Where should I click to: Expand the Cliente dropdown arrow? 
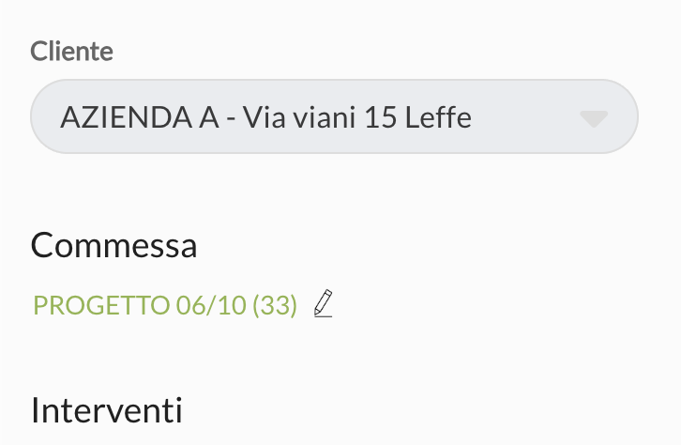[x=594, y=118]
